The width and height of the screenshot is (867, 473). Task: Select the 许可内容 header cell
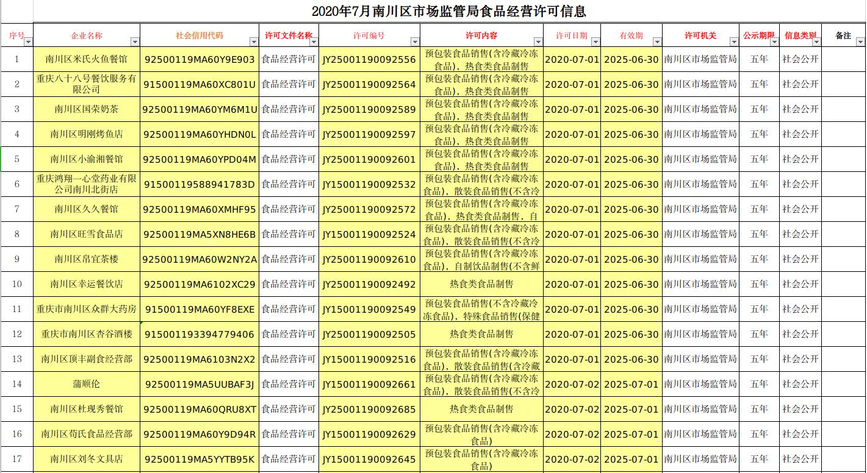[x=481, y=35]
